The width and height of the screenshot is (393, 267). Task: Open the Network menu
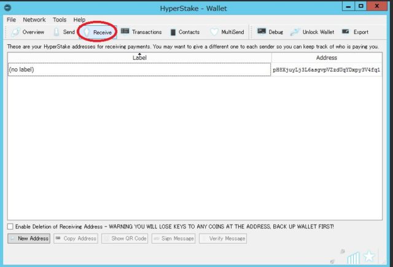coord(34,20)
